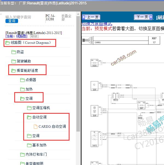Click the open folder icon beside 空调 above 空调压缩机
164x165 pixels.
pyautogui.click(x=22, y=99)
